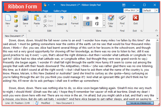The image size is (162, 108).
Task: Click the Cut scissors icon
Action: (45, 16)
